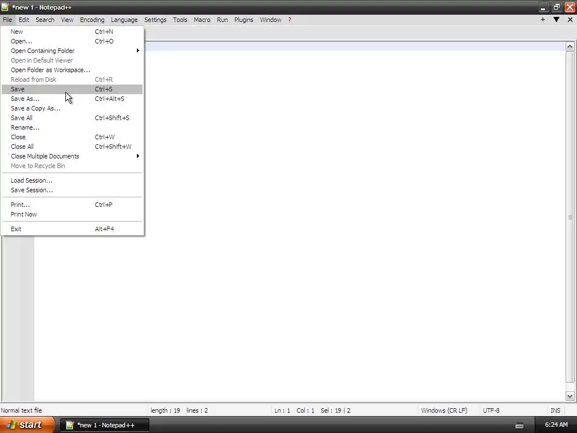Click the Windows start button
The width and height of the screenshot is (577, 433).
point(27,425)
